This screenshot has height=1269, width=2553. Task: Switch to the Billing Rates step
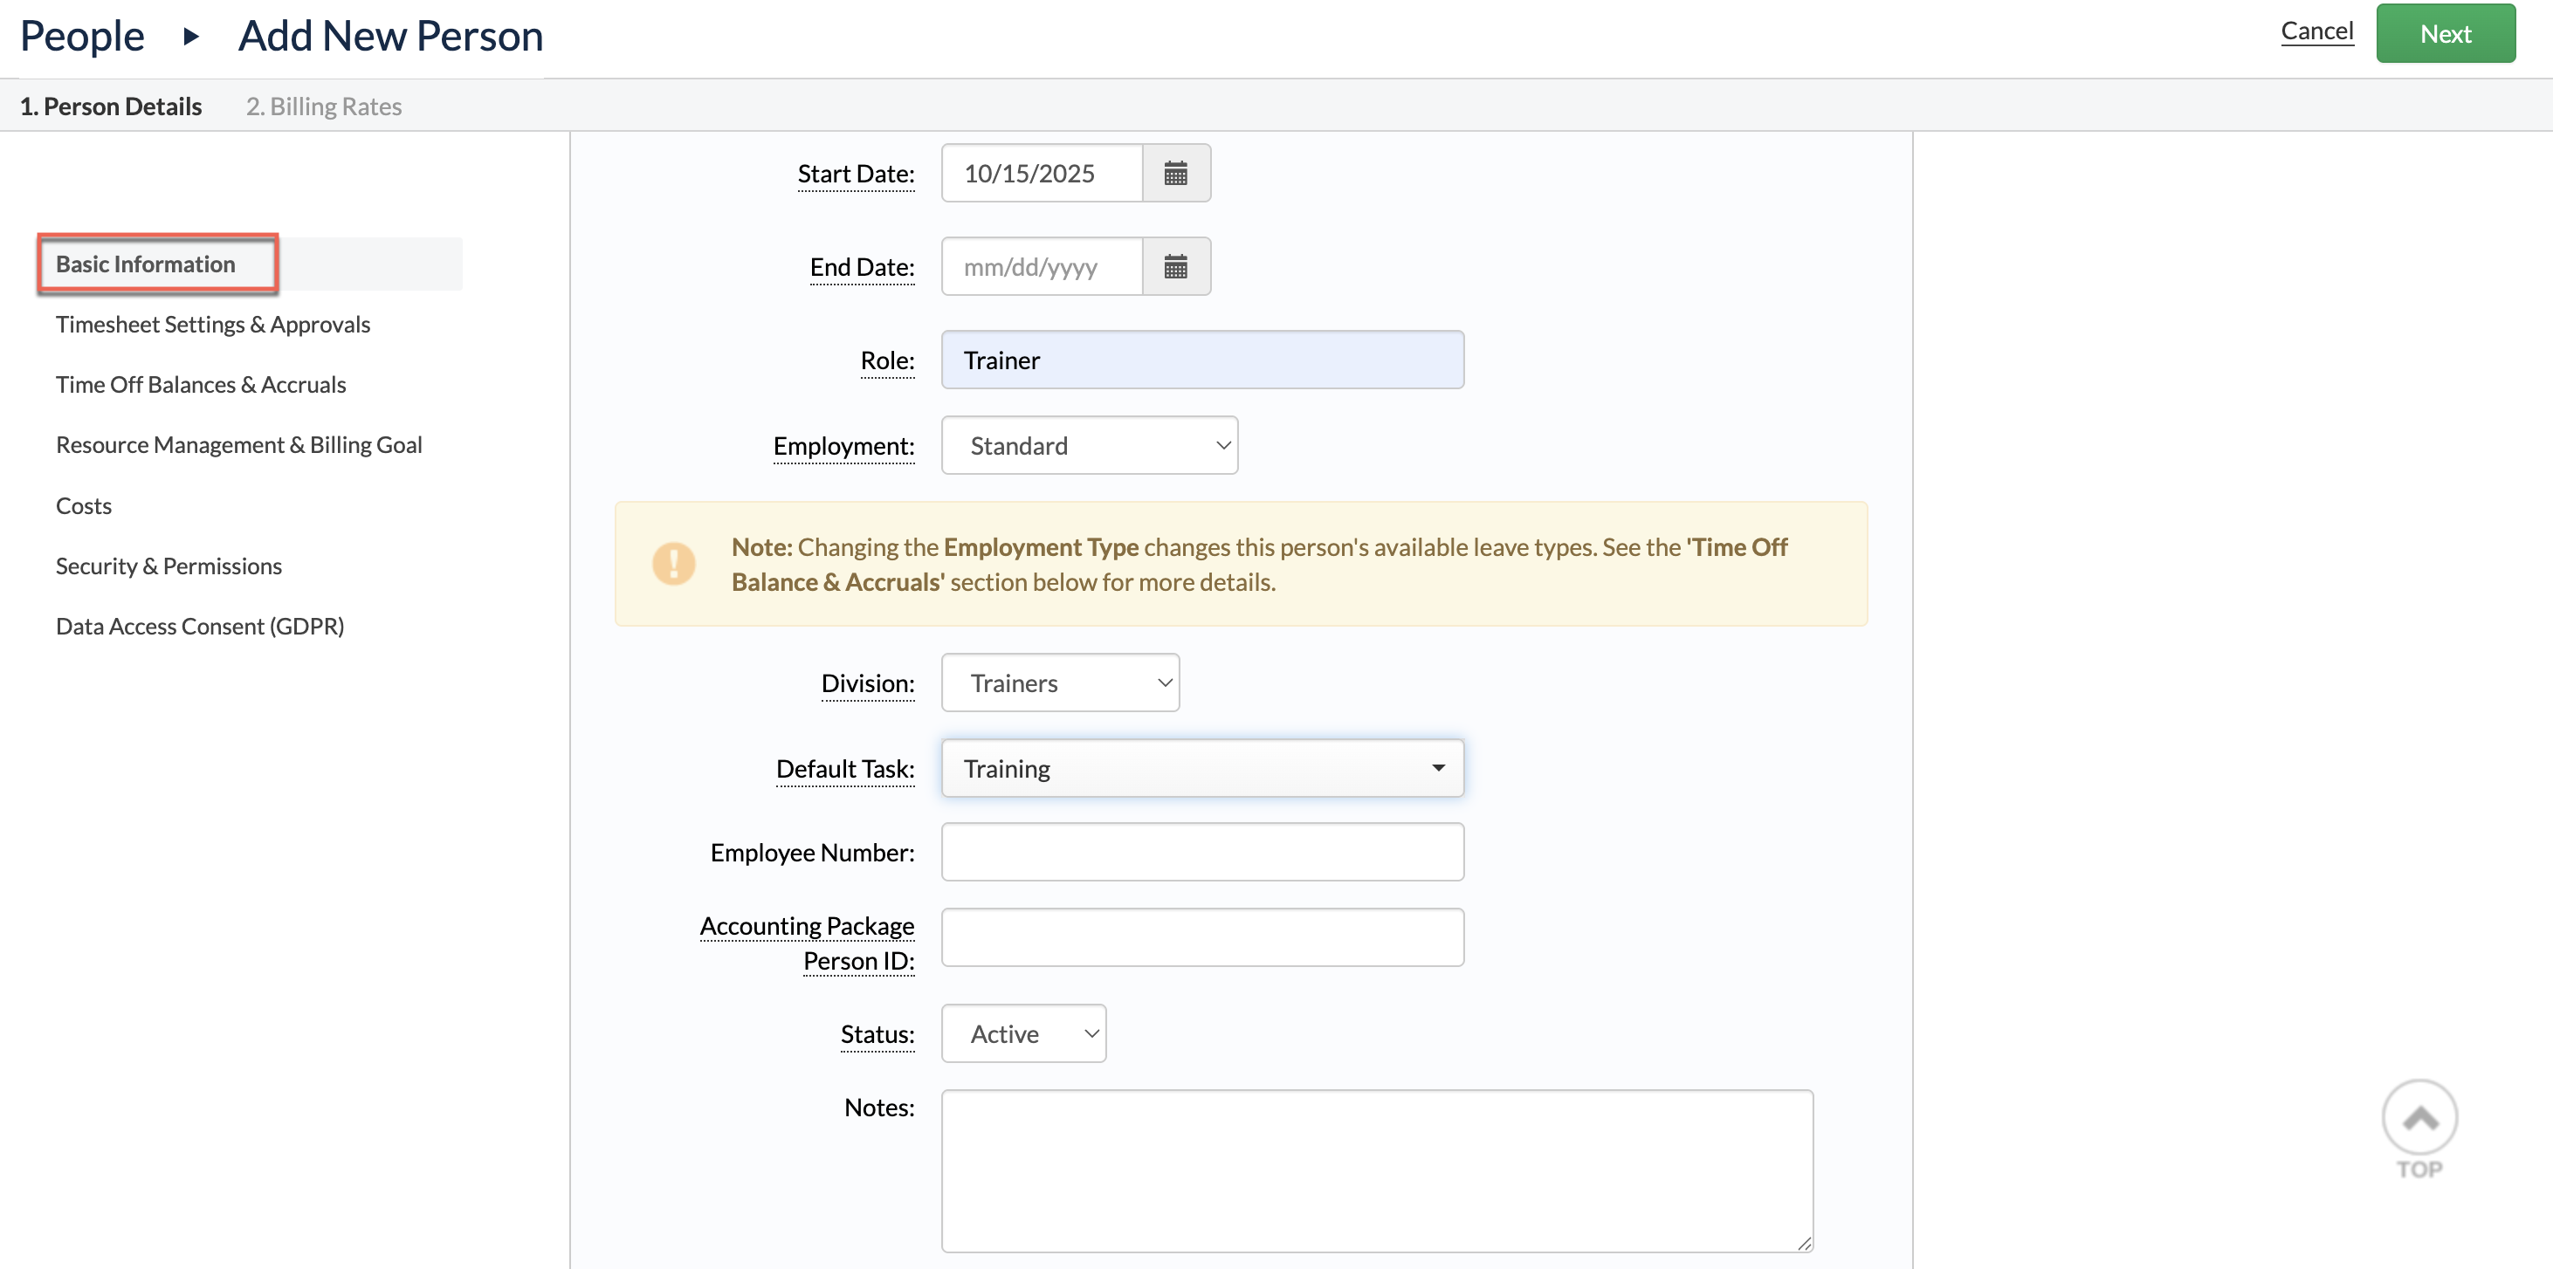click(324, 106)
